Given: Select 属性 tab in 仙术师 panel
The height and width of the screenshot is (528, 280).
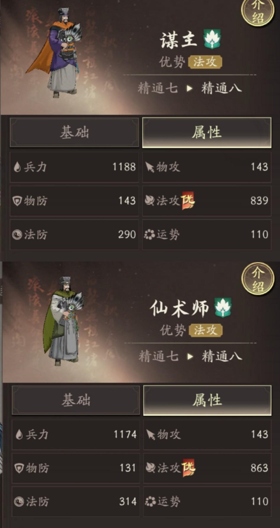Looking at the screenshot, I should [207, 400].
